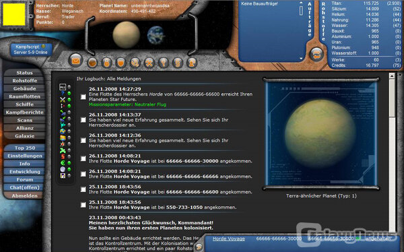
Task: Click the key-shaped toolbar icon
Action: coord(163,62)
